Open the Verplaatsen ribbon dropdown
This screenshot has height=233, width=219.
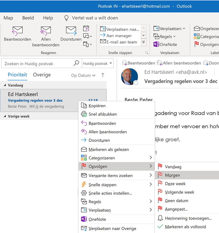[169, 28]
